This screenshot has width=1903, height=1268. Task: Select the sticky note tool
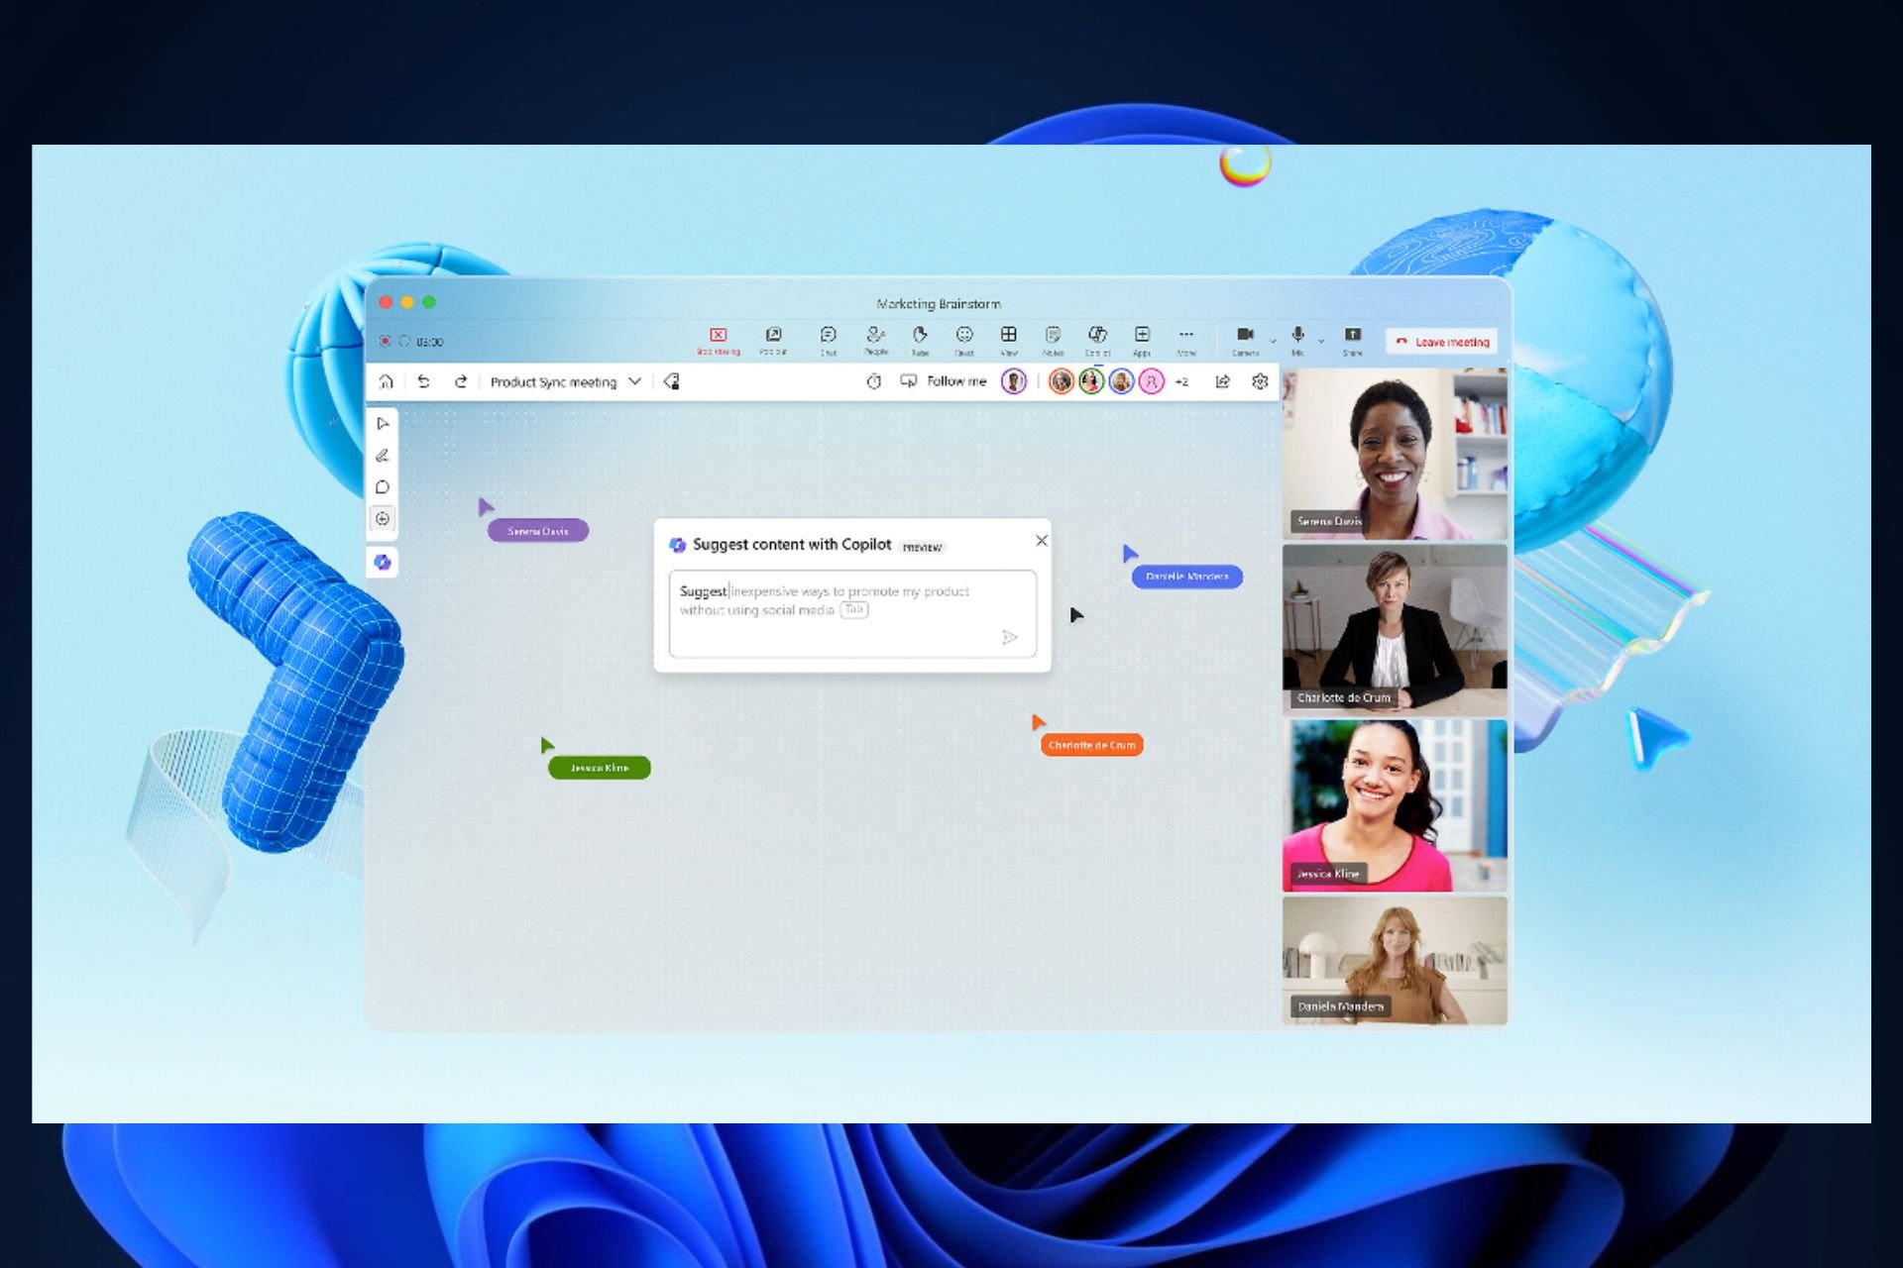tap(383, 487)
